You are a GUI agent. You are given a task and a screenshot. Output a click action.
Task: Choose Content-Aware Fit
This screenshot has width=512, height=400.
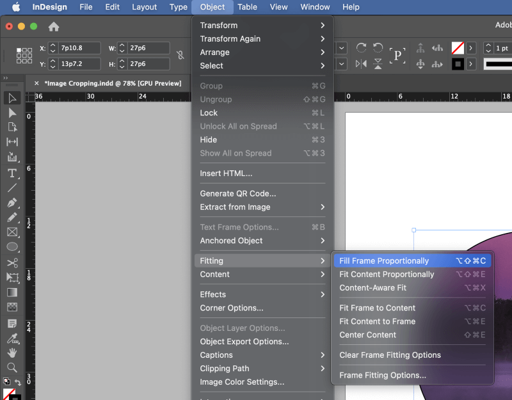412,287
